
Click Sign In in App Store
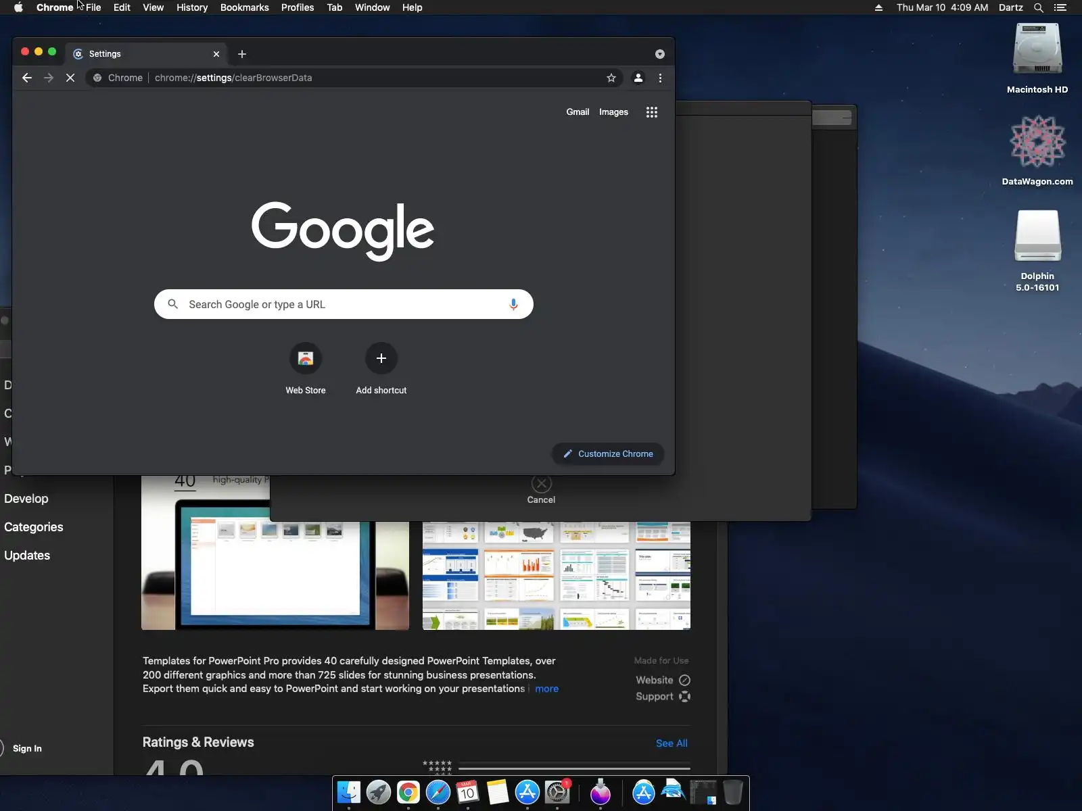tap(27, 748)
